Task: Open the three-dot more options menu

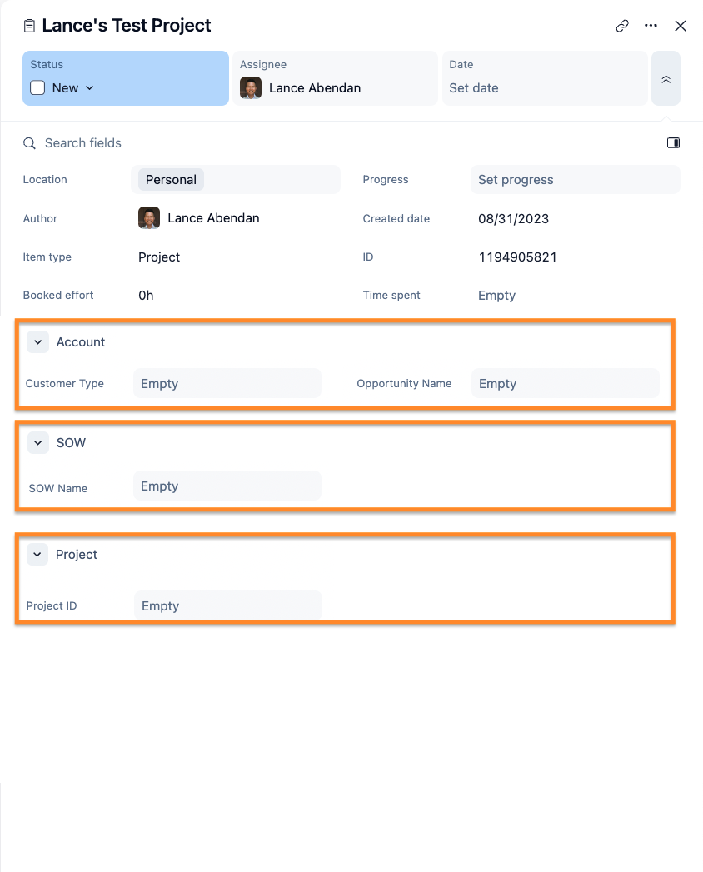Action: coord(651,26)
